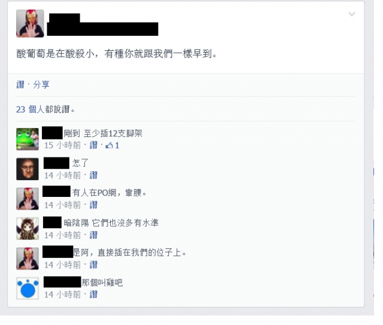
Task: Like the 有人在PO網，靠腰 comment
Action: tap(93, 205)
